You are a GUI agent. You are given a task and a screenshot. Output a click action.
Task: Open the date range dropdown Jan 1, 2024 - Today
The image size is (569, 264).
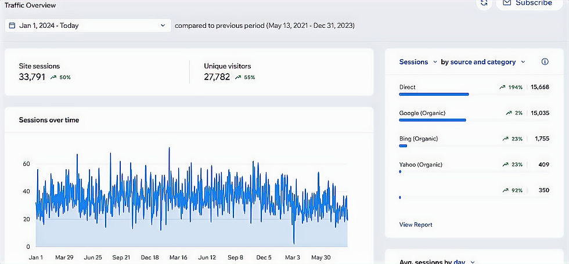88,26
